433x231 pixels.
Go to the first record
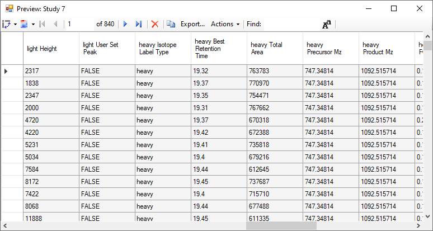43,24
